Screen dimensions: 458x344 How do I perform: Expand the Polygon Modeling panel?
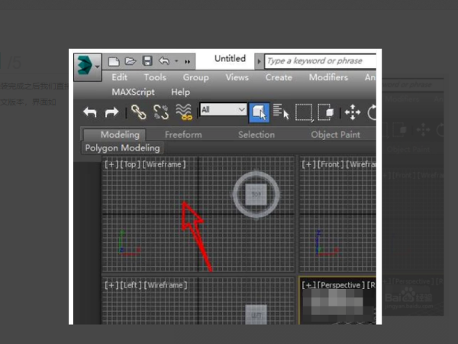pyautogui.click(x=122, y=148)
